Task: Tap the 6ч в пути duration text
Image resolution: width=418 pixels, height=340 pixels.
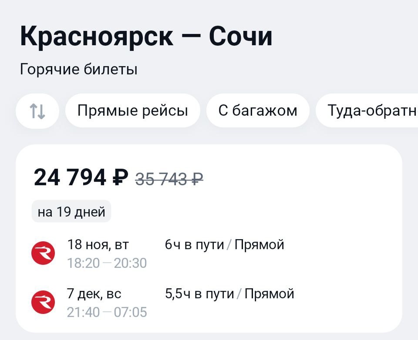Action: pos(194,245)
